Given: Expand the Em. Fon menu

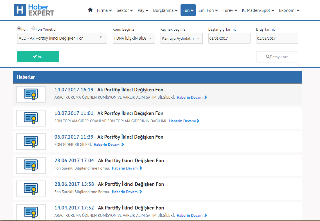Looking at the screenshot, I should (208, 10).
